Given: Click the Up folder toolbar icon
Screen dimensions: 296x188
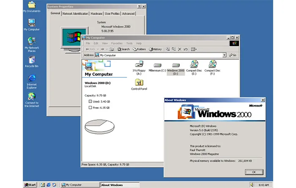Looking at the screenshot, I should coord(111,49).
